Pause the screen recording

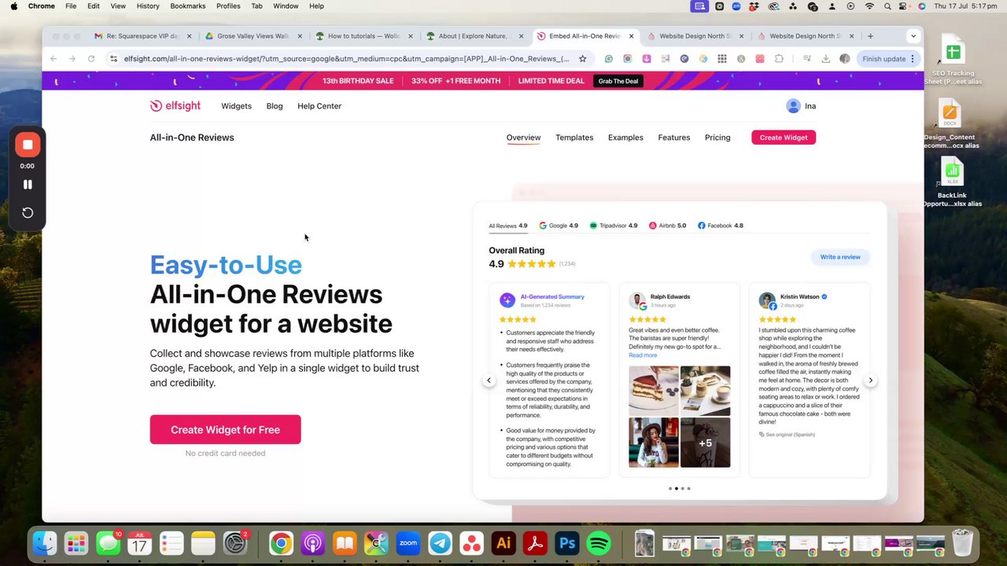[28, 184]
